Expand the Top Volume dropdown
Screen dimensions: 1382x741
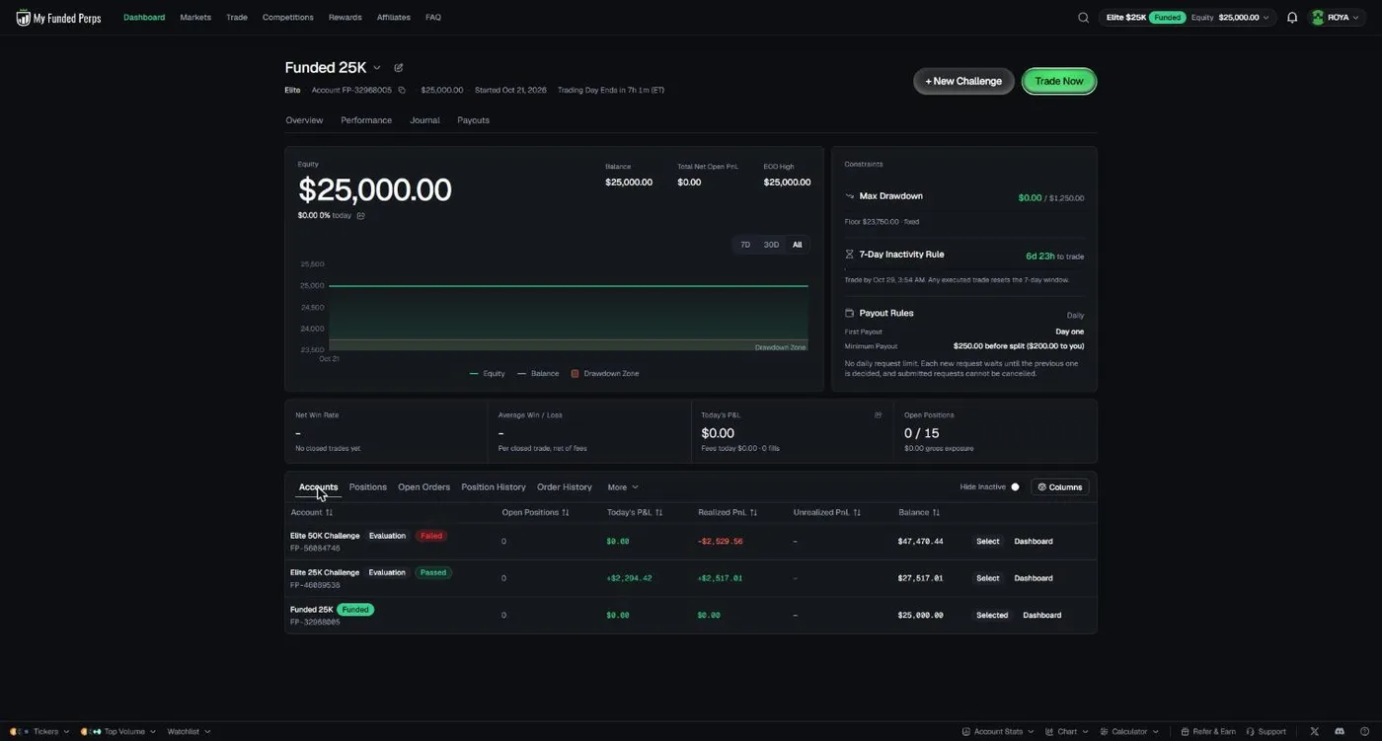[x=118, y=731]
